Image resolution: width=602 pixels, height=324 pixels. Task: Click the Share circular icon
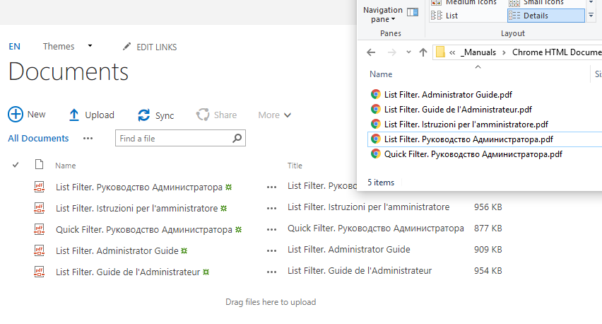(203, 115)
